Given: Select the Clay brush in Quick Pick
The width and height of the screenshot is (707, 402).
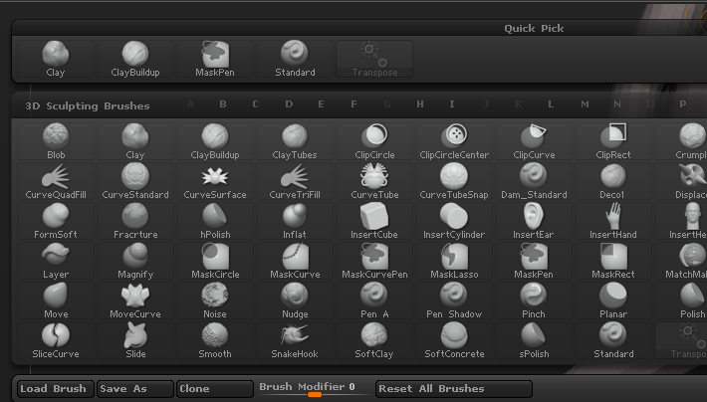Looking at the screenshot, I should click(56, 59).
